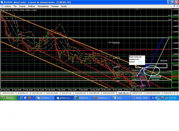The height and width of the screenshot is (131, 179).
Task: Click the MetaTrader icon in the title bar
Action: pos(2,2)
